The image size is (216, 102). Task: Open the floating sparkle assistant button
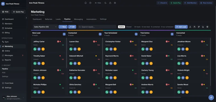211,97
